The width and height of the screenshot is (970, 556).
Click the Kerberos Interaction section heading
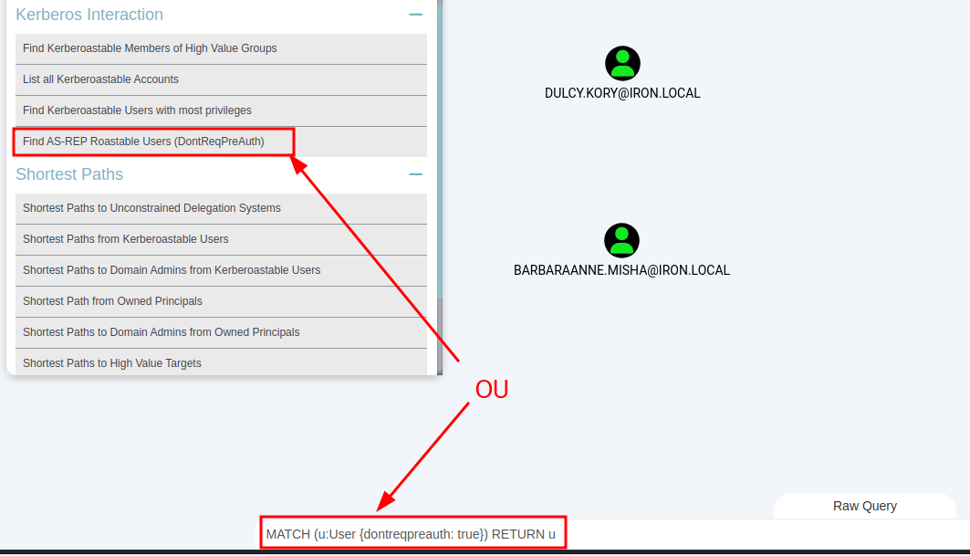pyautogui.click(x=89, y=15)
